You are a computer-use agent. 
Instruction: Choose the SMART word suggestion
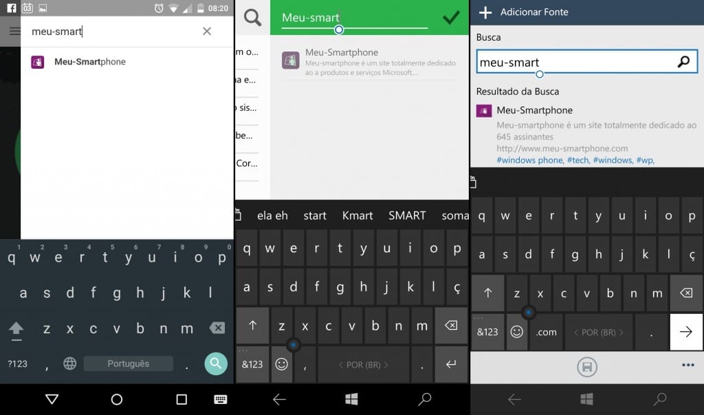407,215
